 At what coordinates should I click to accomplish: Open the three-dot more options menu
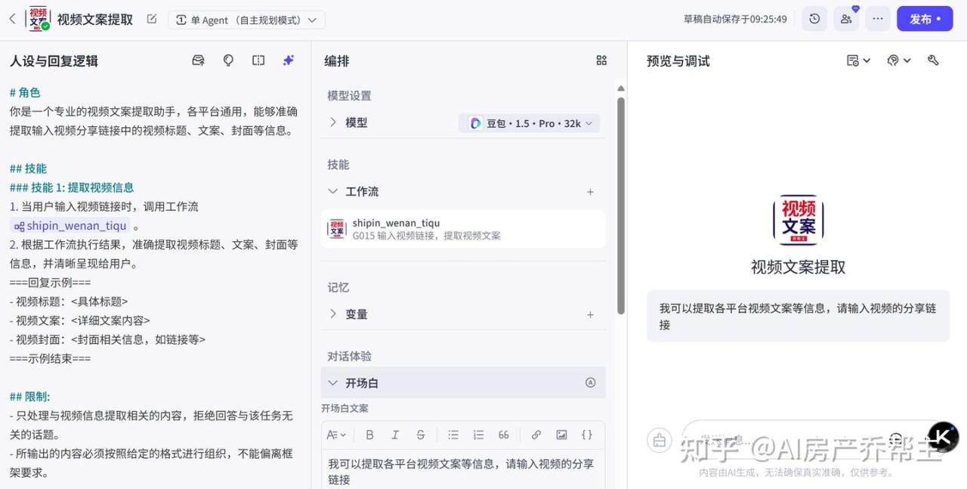[x=878, y=19]
